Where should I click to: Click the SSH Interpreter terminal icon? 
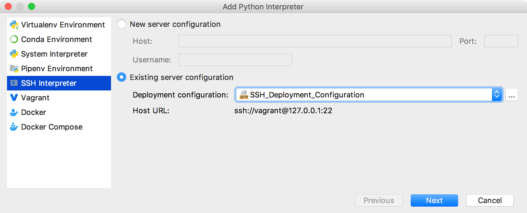(14, 83)
